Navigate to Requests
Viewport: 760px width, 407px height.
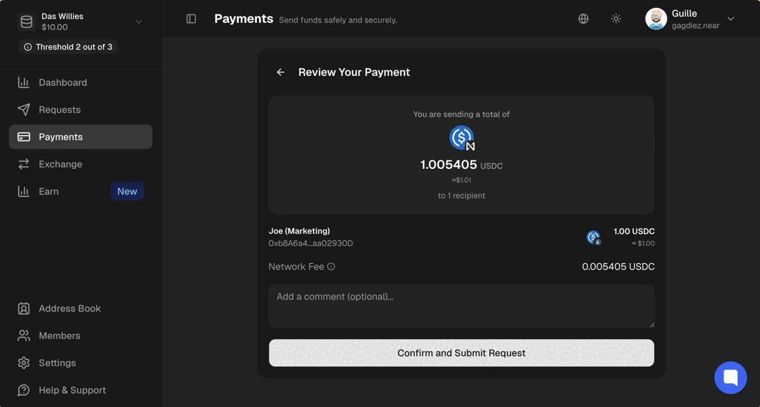click(x=81, y=110)
